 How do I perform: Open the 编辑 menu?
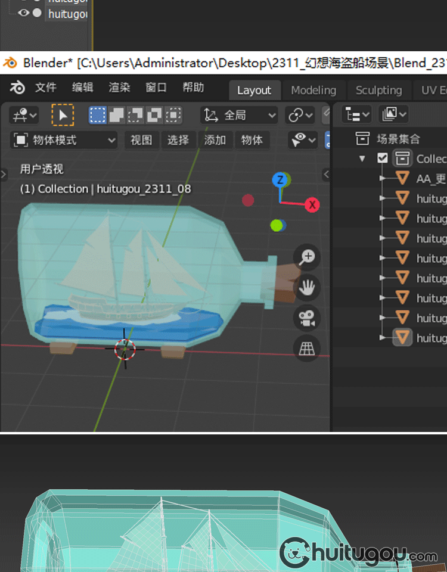(x=82, y=88)
